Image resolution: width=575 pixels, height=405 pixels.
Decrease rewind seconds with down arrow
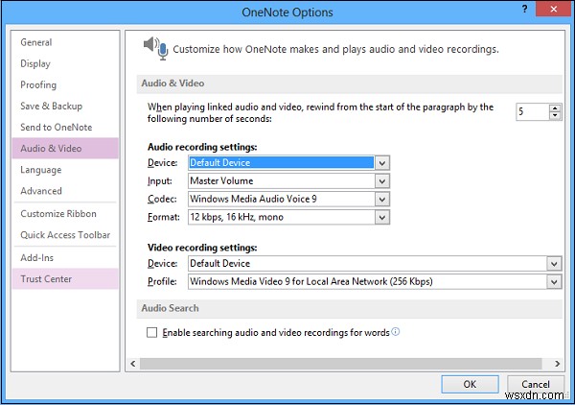[555, 115]
